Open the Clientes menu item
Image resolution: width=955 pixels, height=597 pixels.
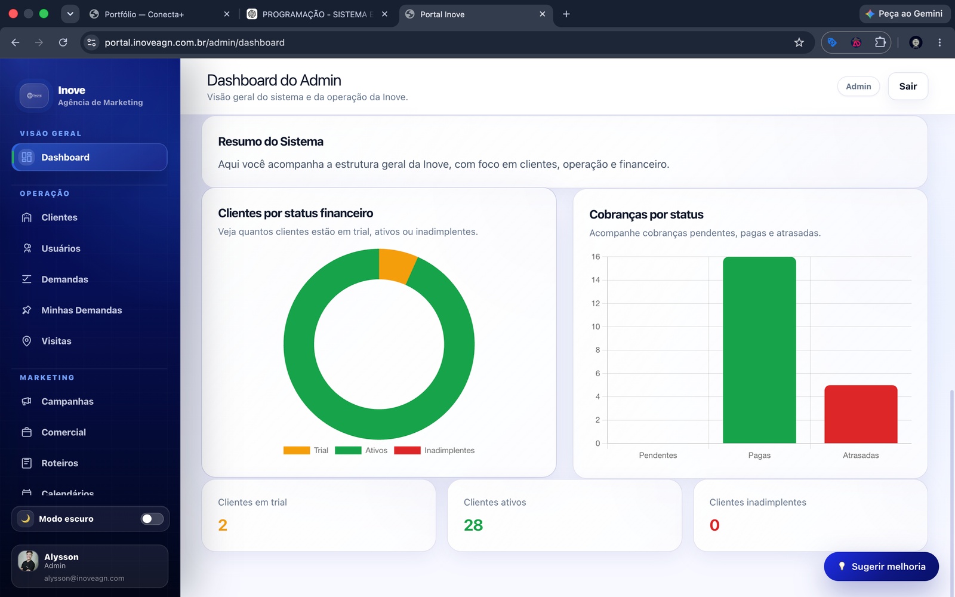(90, 217)
